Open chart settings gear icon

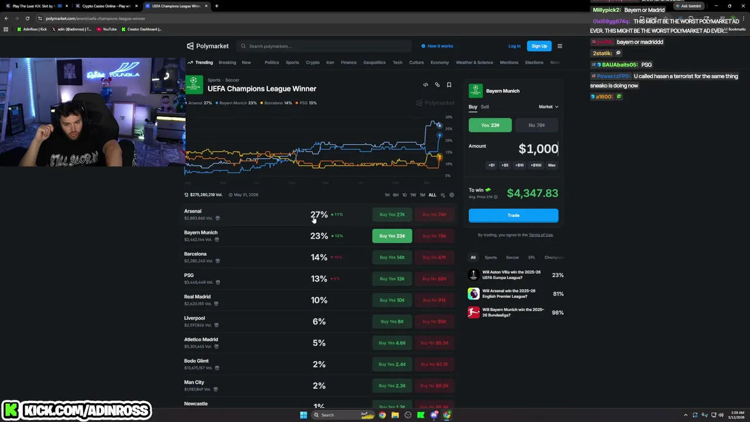451,195
